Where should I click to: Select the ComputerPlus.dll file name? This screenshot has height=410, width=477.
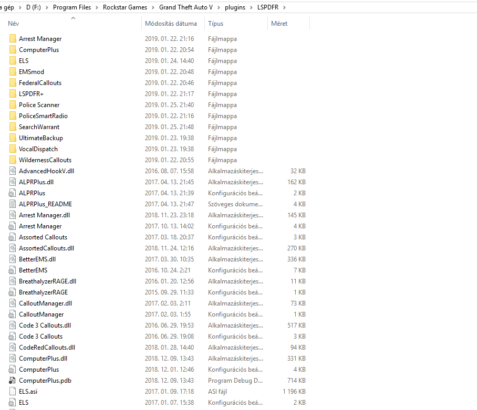[43, 359]
